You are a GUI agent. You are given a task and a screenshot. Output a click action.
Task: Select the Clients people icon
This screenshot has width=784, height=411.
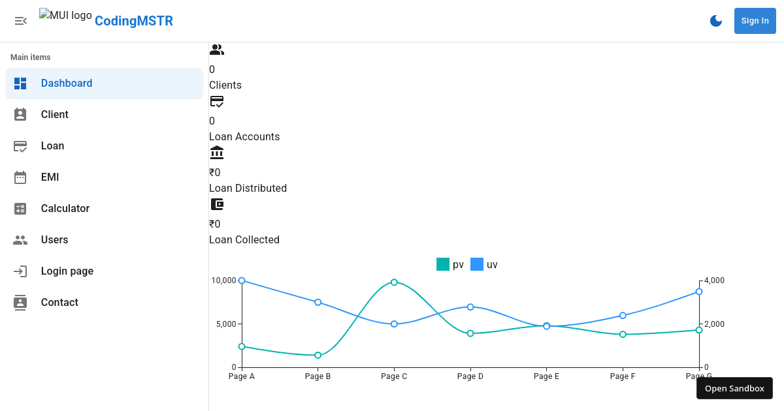coord(216,49)
